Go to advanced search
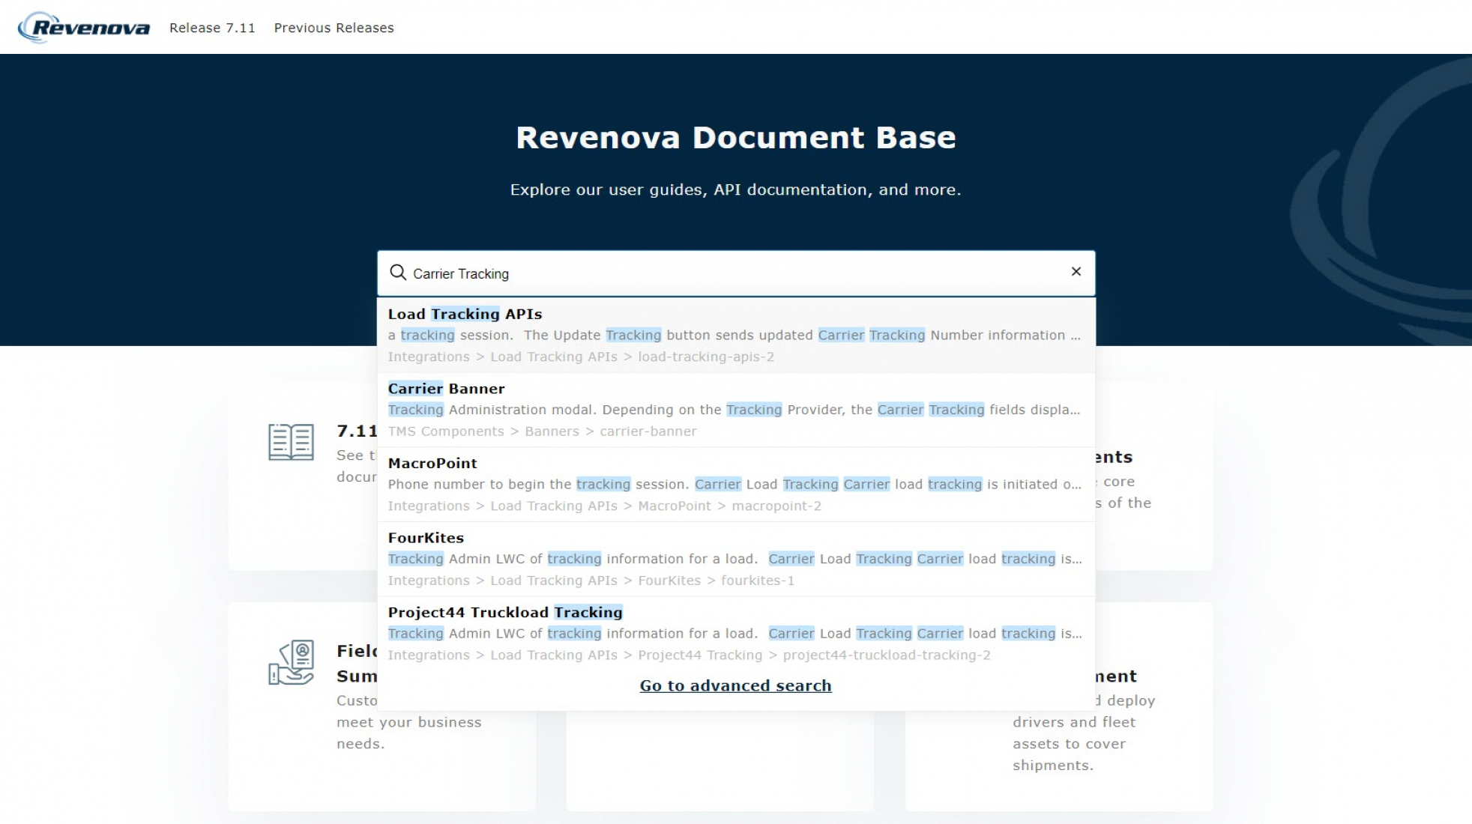The width and height of the screenshot is (1472, 824). tap(735, 685)
